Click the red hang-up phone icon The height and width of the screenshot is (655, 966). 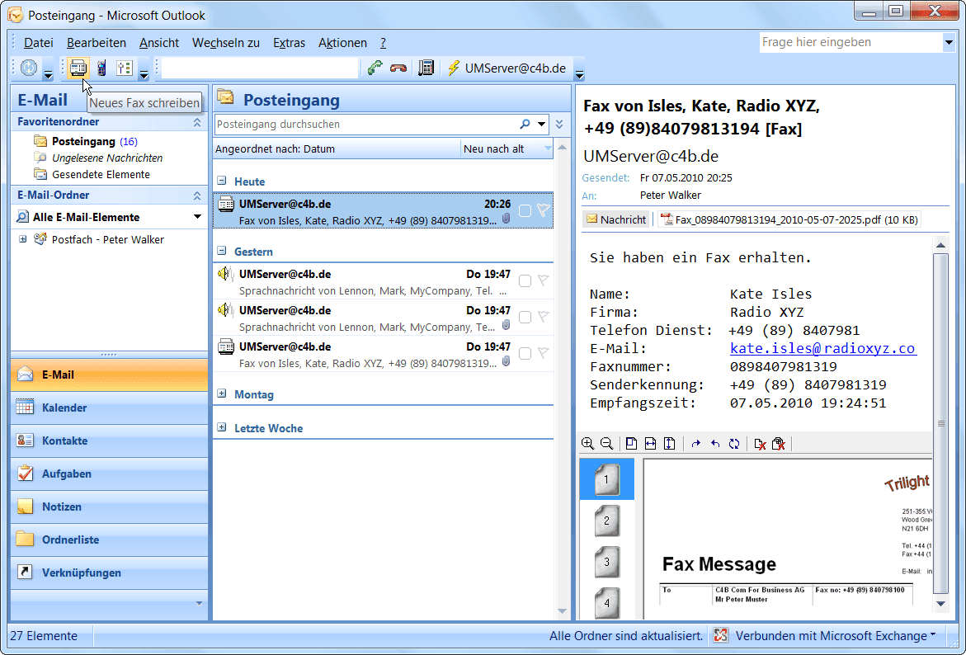coord(398,68)
